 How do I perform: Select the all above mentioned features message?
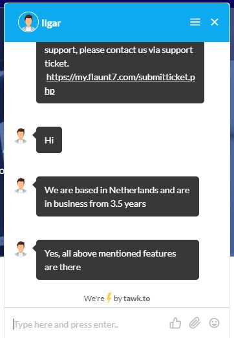tap(118, 260)
